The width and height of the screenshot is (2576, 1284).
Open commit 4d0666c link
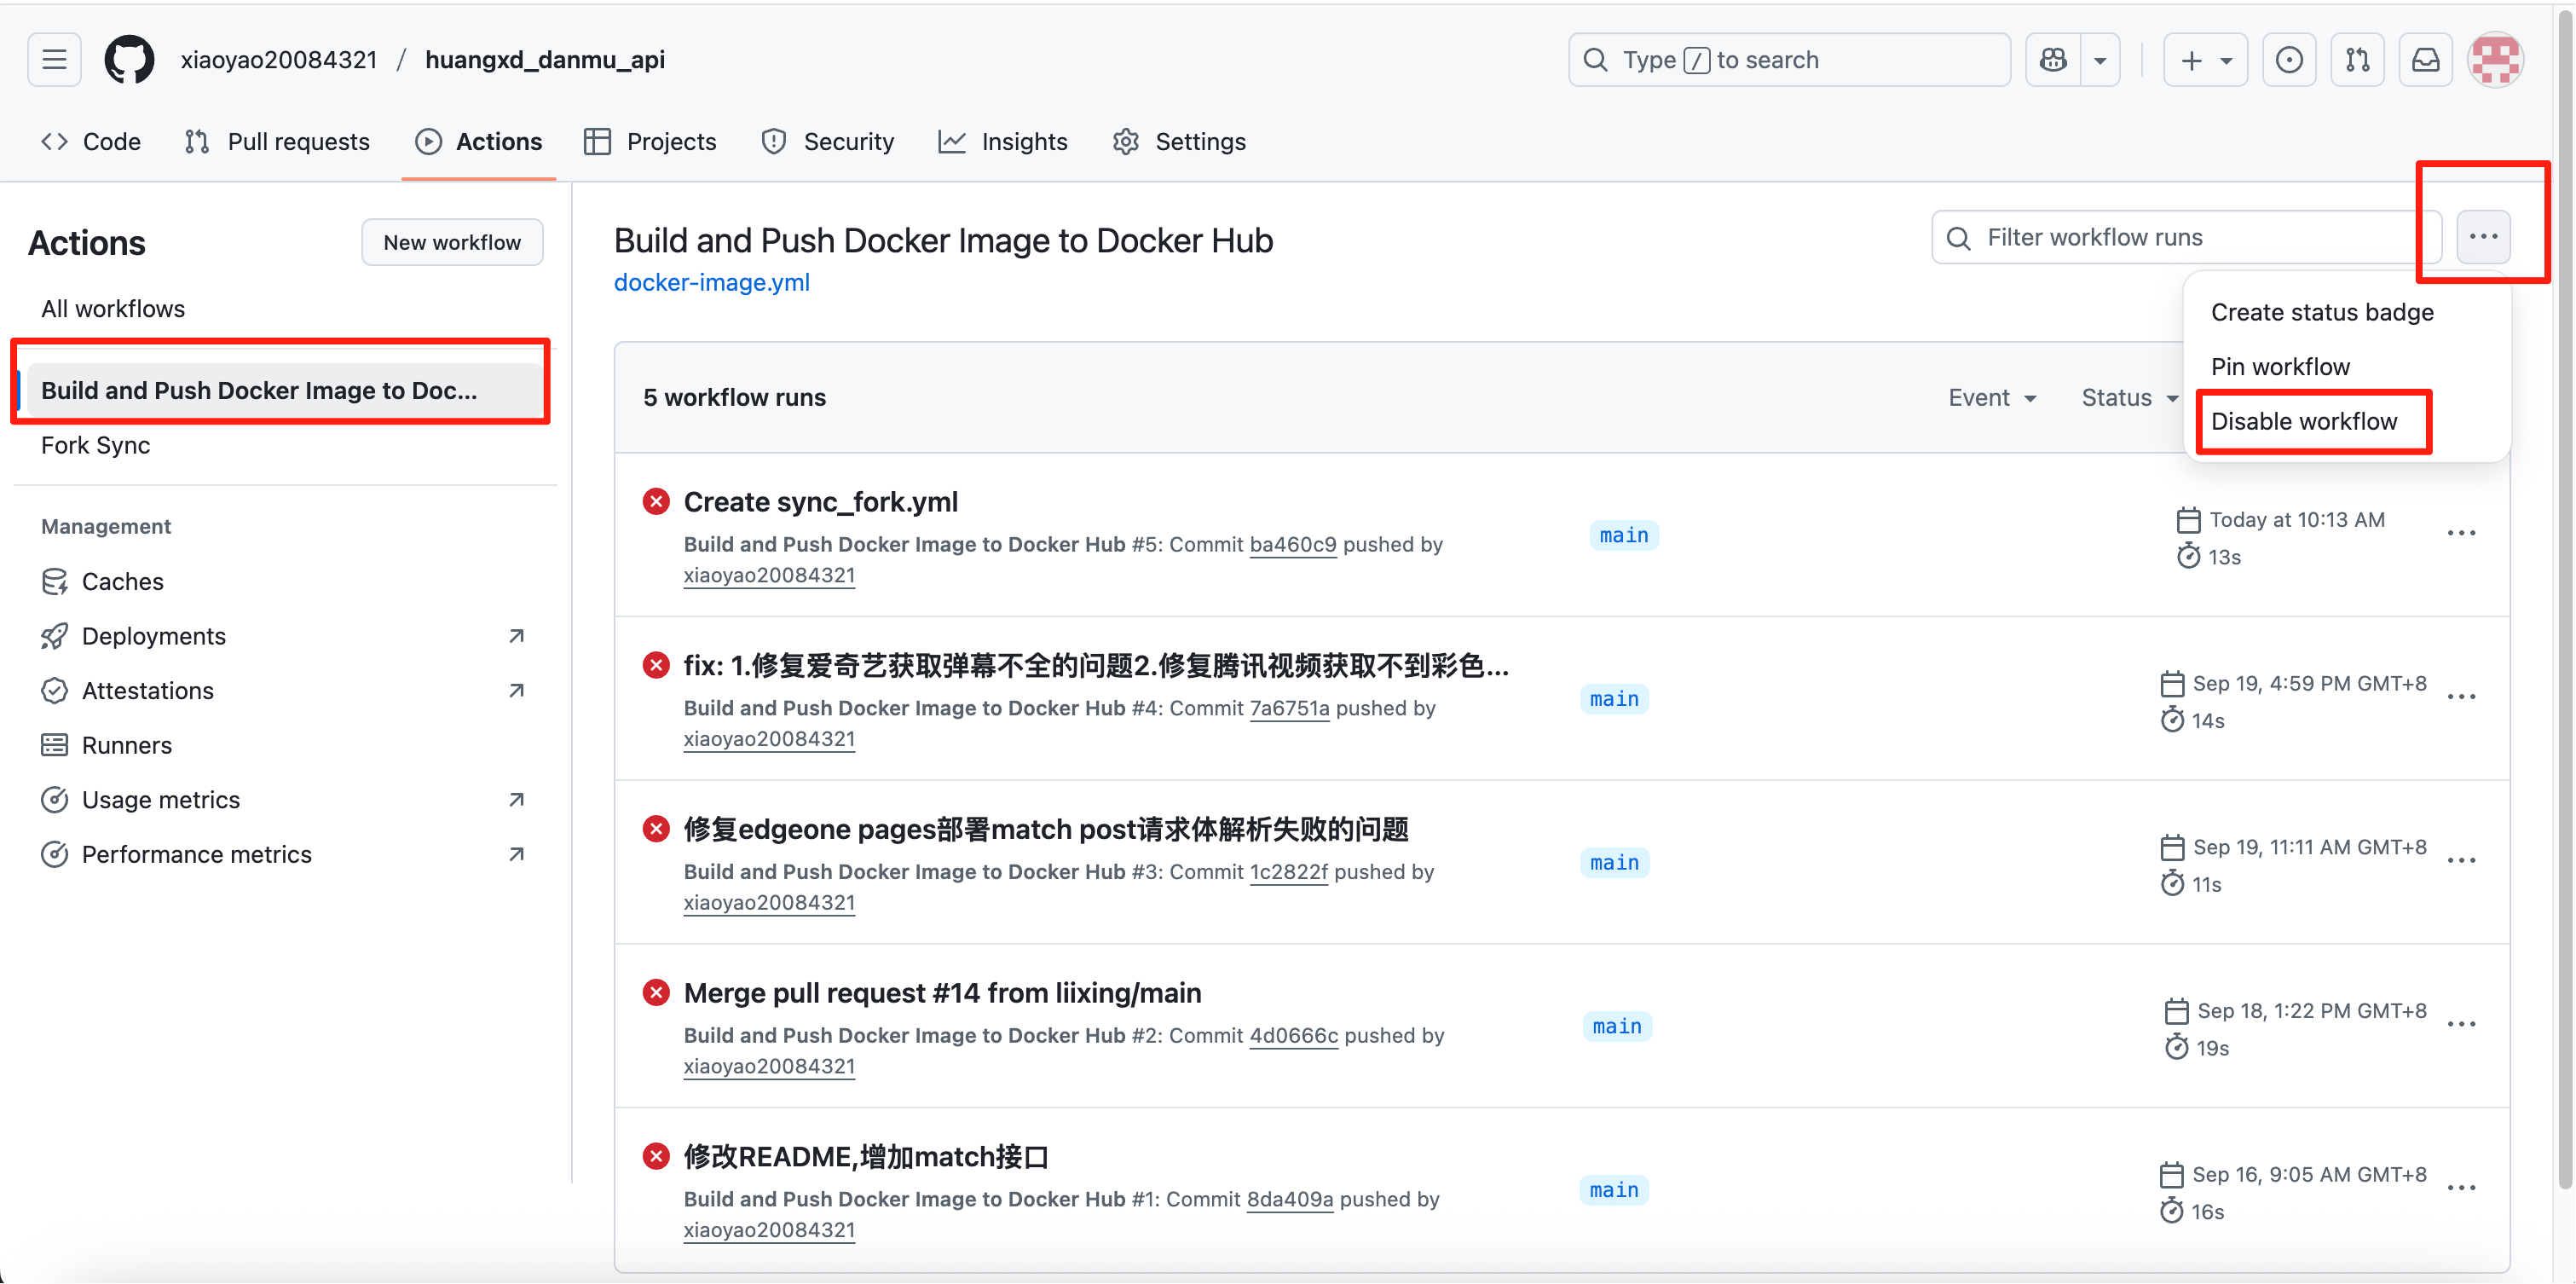1294,1036
